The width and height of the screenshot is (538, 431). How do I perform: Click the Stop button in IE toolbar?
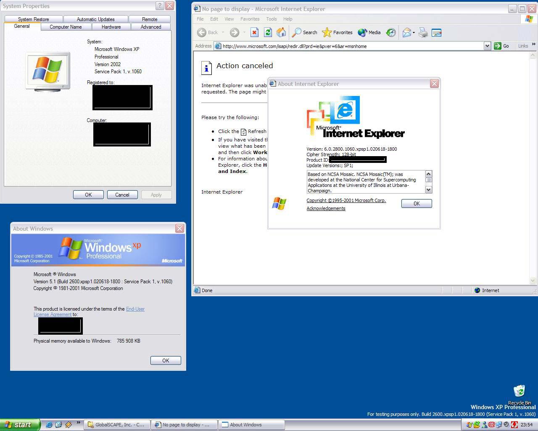point(254,32)
